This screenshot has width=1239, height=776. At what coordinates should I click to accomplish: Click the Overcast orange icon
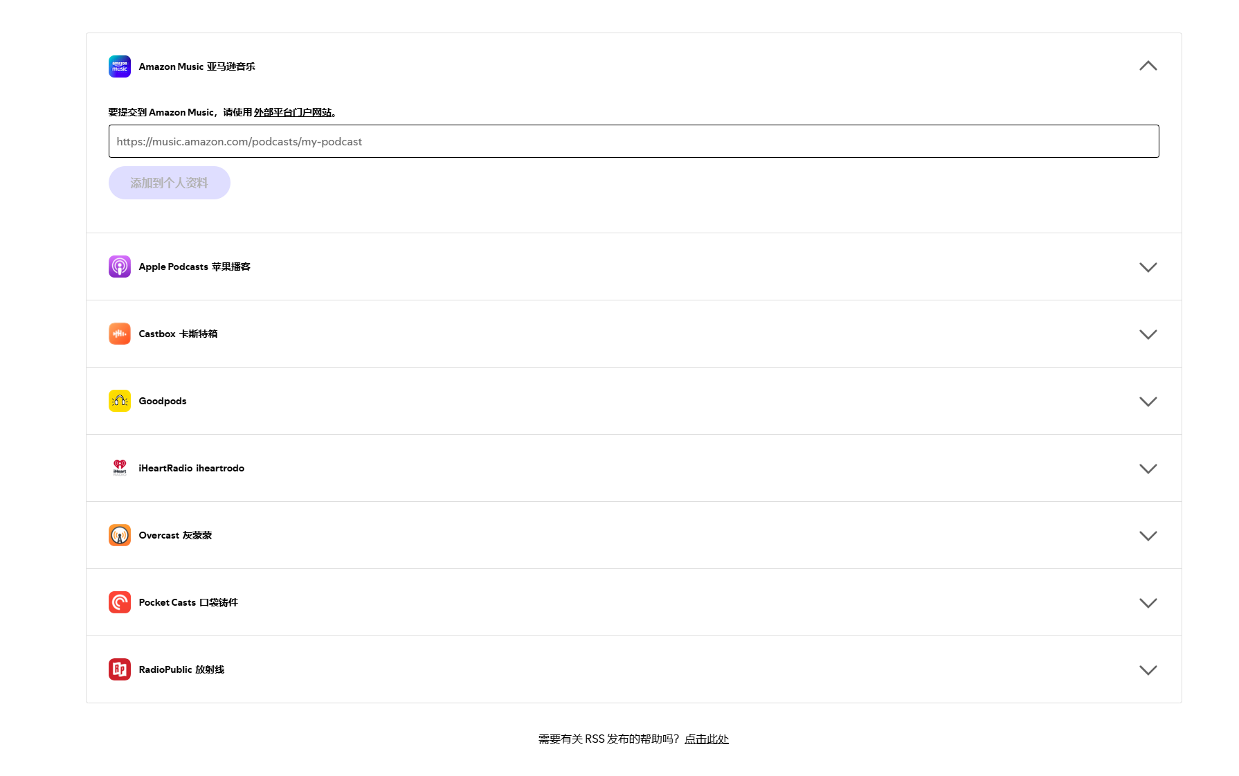pyautogui.click(x=120, y=535)
